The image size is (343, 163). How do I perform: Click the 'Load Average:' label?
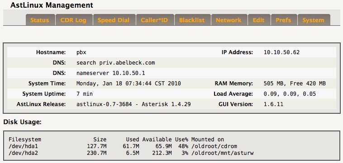[x=233, y=94]
